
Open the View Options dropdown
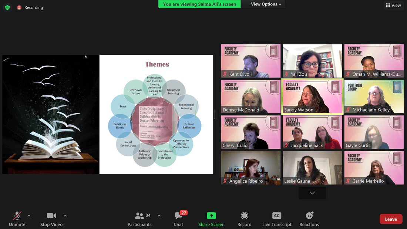[266, 4]
